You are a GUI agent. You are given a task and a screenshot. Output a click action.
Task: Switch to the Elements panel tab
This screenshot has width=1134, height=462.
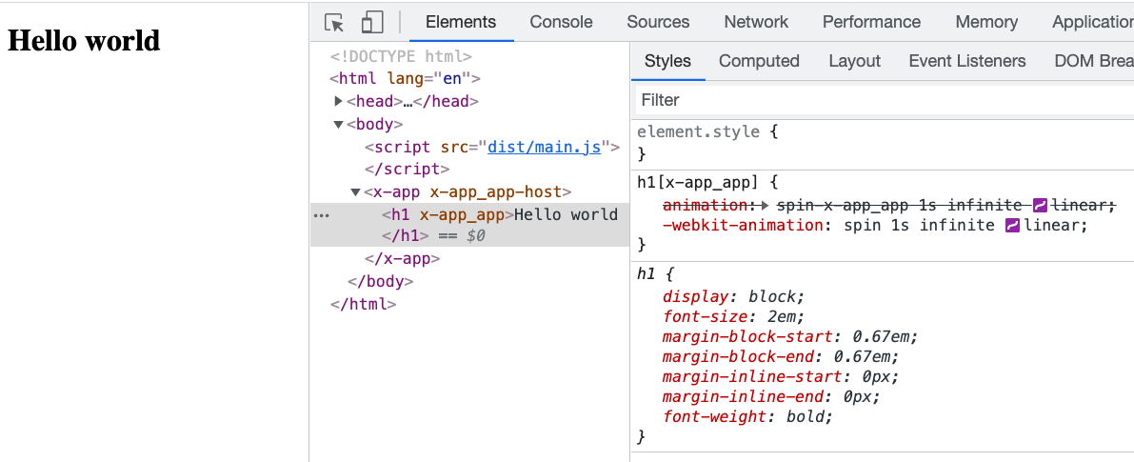(461, 22)
